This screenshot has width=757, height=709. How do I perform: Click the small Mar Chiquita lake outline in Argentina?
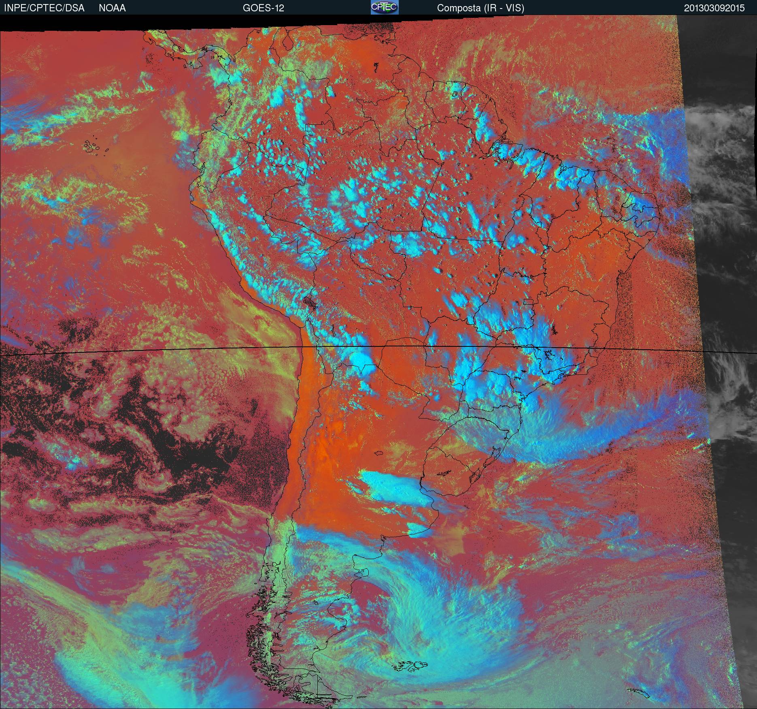click(379, 454)
